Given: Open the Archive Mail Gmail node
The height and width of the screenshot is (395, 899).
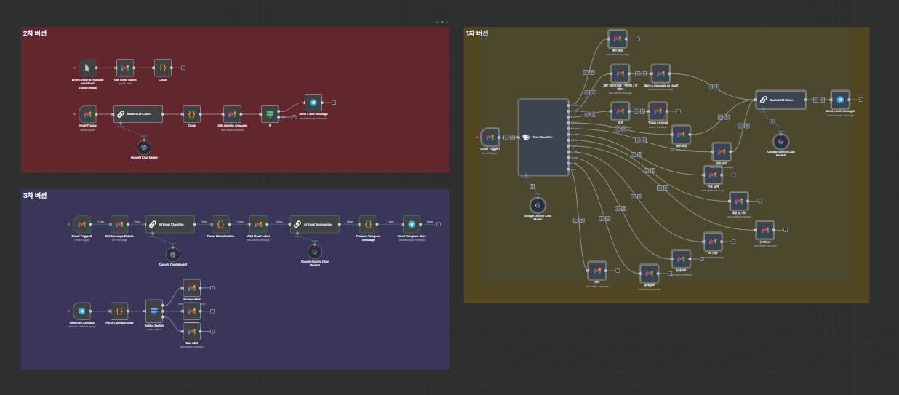Looking at the screenshot, I should [191, 287].
